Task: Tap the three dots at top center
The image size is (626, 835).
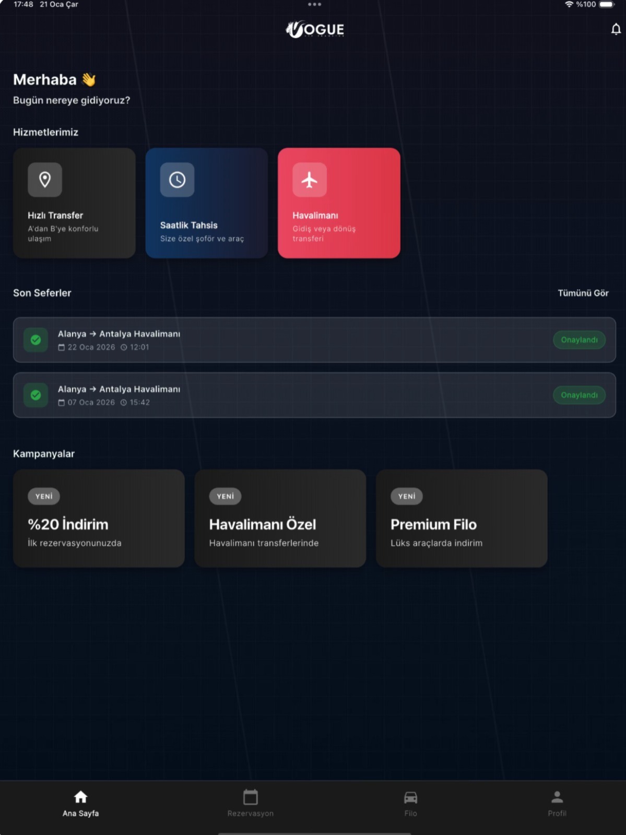Action: (314, 4)
